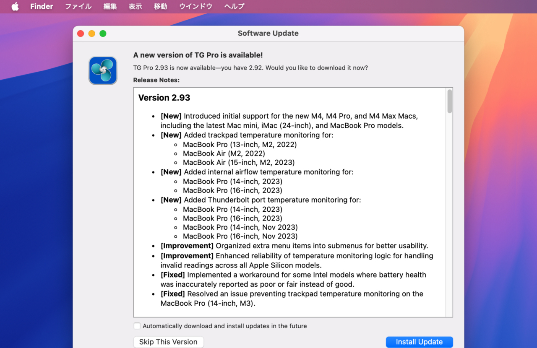Click the 'Organized extra menu items into submenus' line
The width and height of the screenshot is (537, 348).
click(294, 246)
